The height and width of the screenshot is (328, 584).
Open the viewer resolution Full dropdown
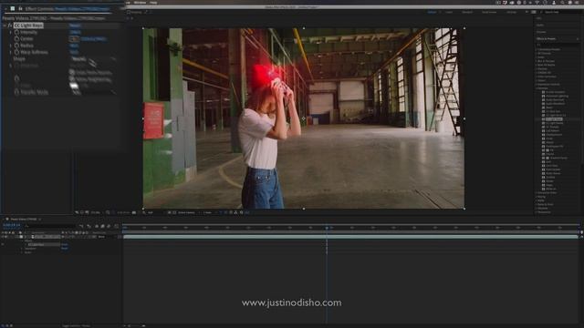153,212
